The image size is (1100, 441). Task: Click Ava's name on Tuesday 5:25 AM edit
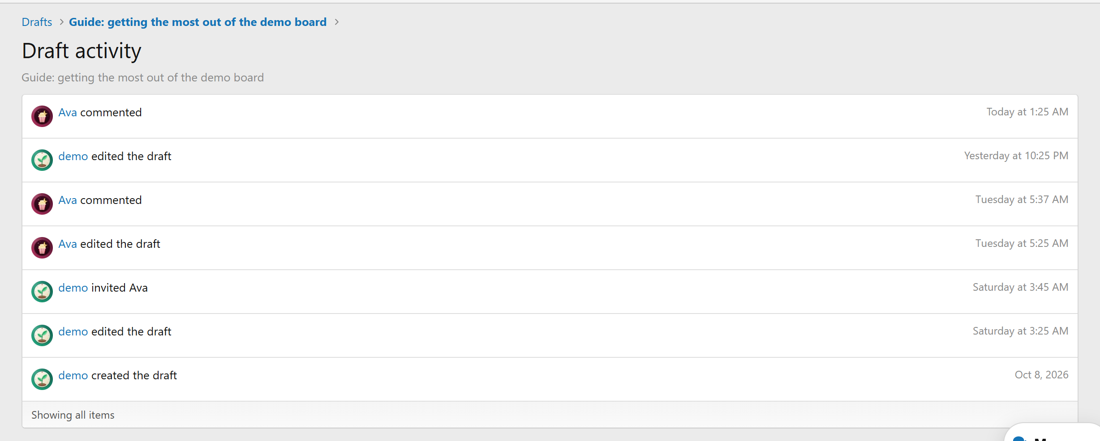(68, 244)
